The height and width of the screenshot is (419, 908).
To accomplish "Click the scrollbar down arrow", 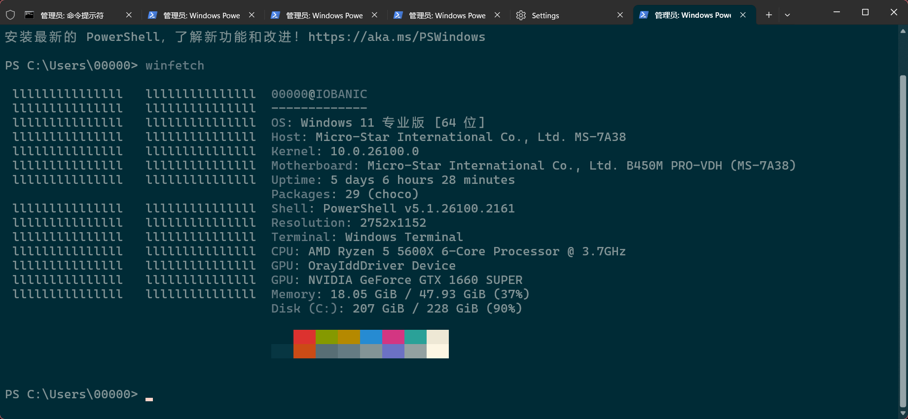I will coord(903,413).
